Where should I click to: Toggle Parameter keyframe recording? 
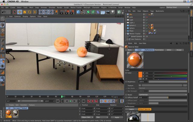(113, 101)
